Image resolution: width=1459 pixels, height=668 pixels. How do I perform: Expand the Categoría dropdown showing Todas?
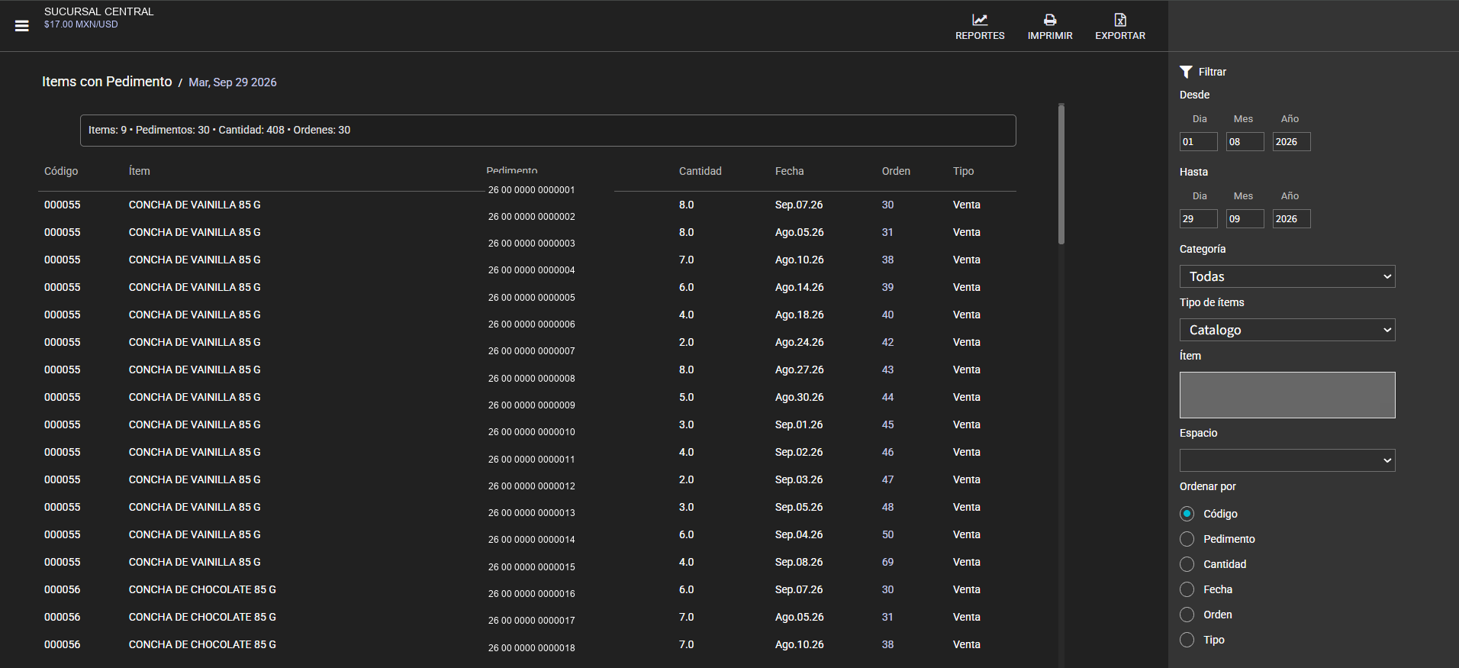[x=1287, y=276]
